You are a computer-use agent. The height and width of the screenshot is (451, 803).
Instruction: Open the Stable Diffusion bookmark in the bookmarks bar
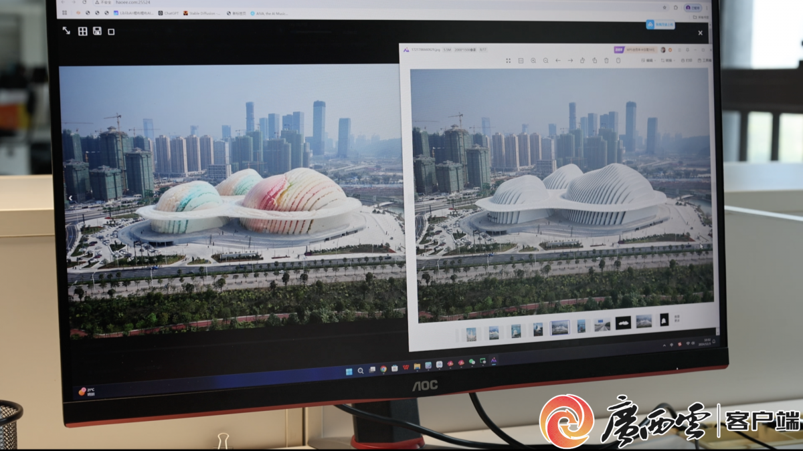point(202,13)
